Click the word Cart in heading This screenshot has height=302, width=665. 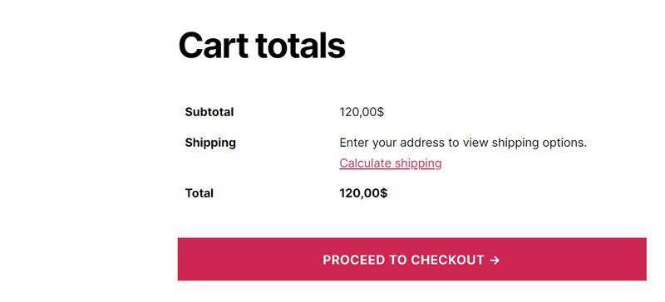[x=214, y=46]
